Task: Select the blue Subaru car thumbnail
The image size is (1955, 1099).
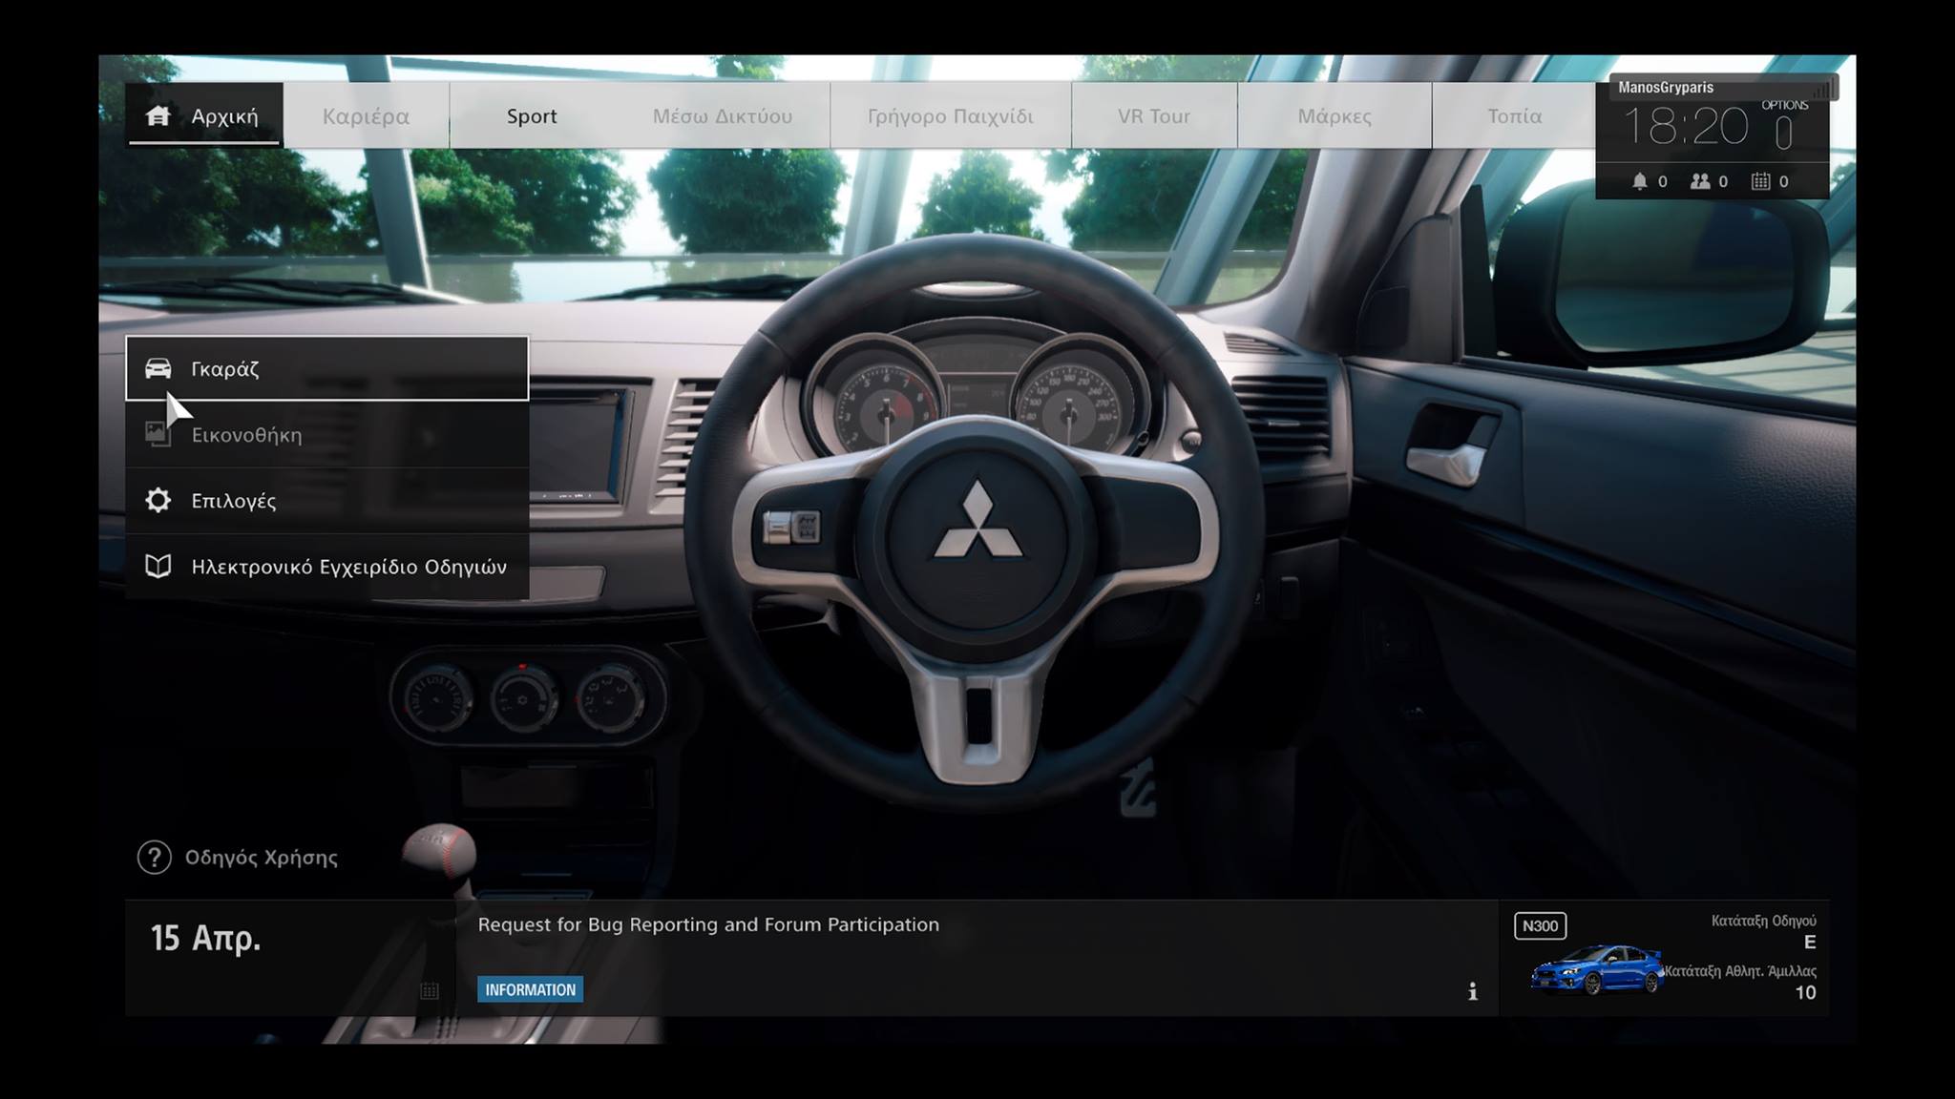Action: [x=1597, y=969]
